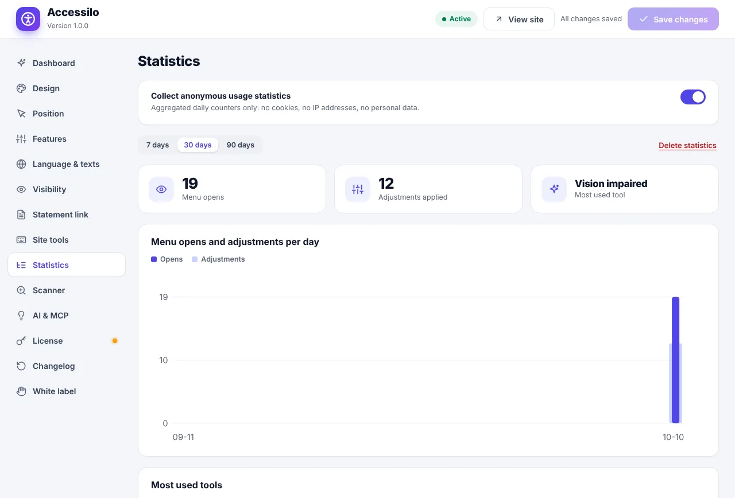Click the Version 1.0.0 label
This screenshot has width=735, height=498.
(x=68, y=26)
